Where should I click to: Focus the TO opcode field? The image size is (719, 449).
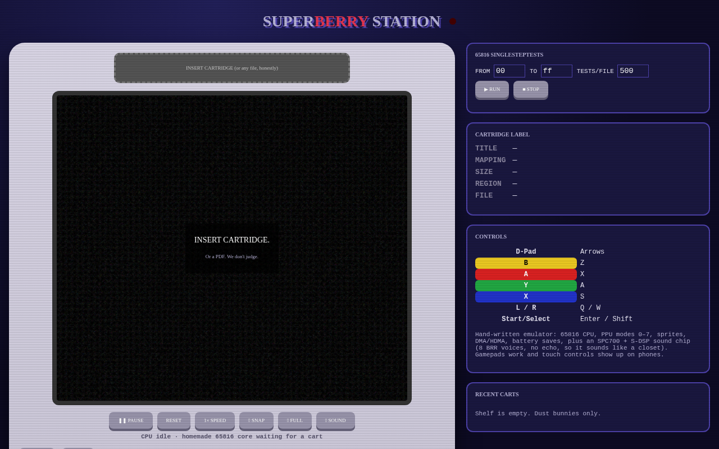557,71
